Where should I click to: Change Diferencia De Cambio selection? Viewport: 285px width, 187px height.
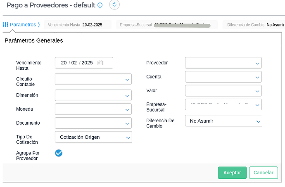[223, 121]
